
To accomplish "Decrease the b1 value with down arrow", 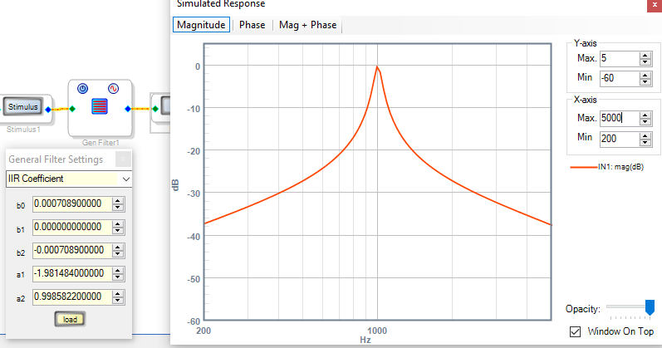I will click(118, 231).
